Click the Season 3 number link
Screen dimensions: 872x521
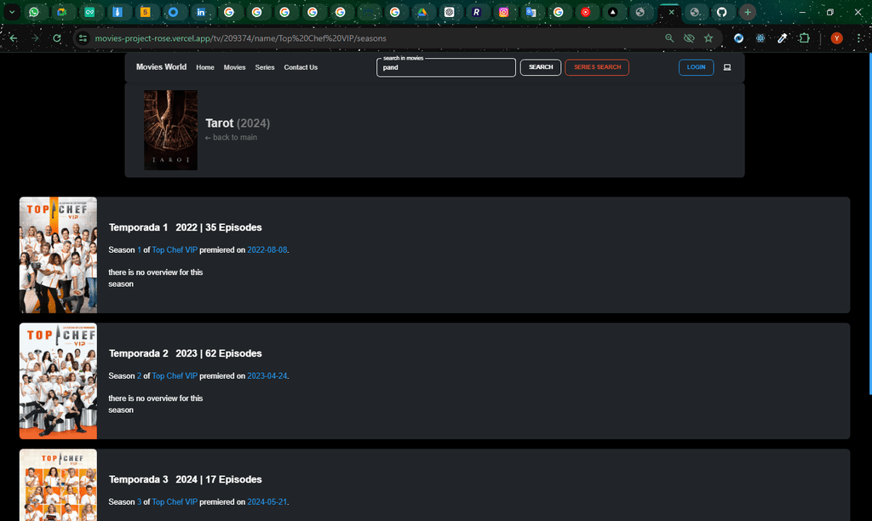(x=139, y=502)
